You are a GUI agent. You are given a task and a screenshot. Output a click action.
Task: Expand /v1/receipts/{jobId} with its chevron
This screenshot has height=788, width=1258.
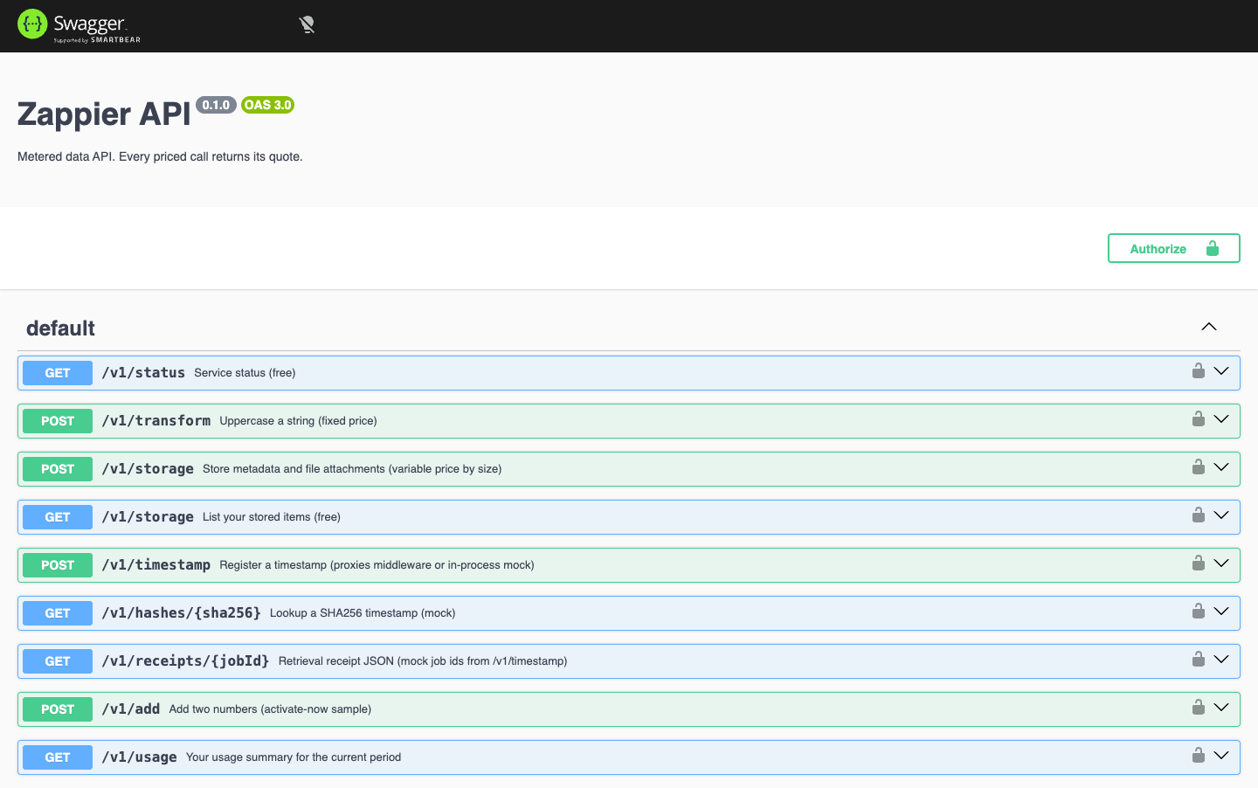coord(1221,660)
